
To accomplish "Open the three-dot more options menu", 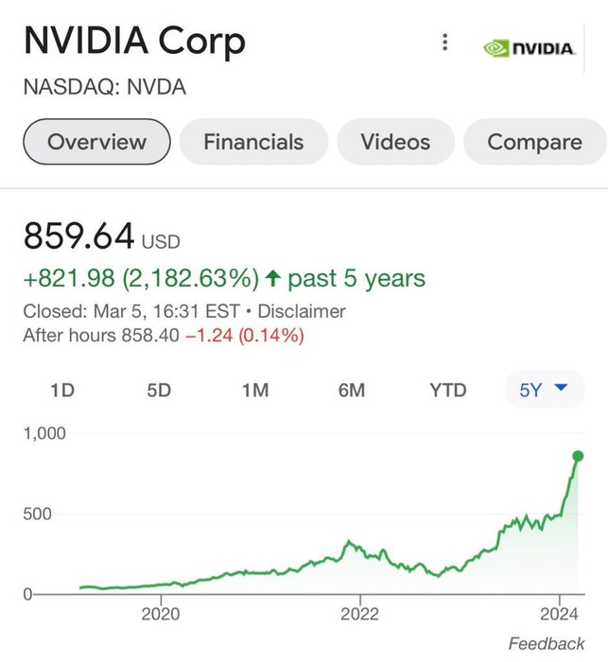I will (x=444, y=43).
